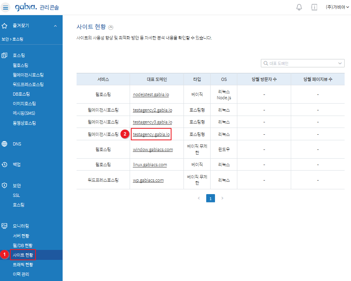The width and height of the screenshot is (351, 281).
Task: Collapse the 즐겨찾기 section chevron
Action: coord(55,26)
